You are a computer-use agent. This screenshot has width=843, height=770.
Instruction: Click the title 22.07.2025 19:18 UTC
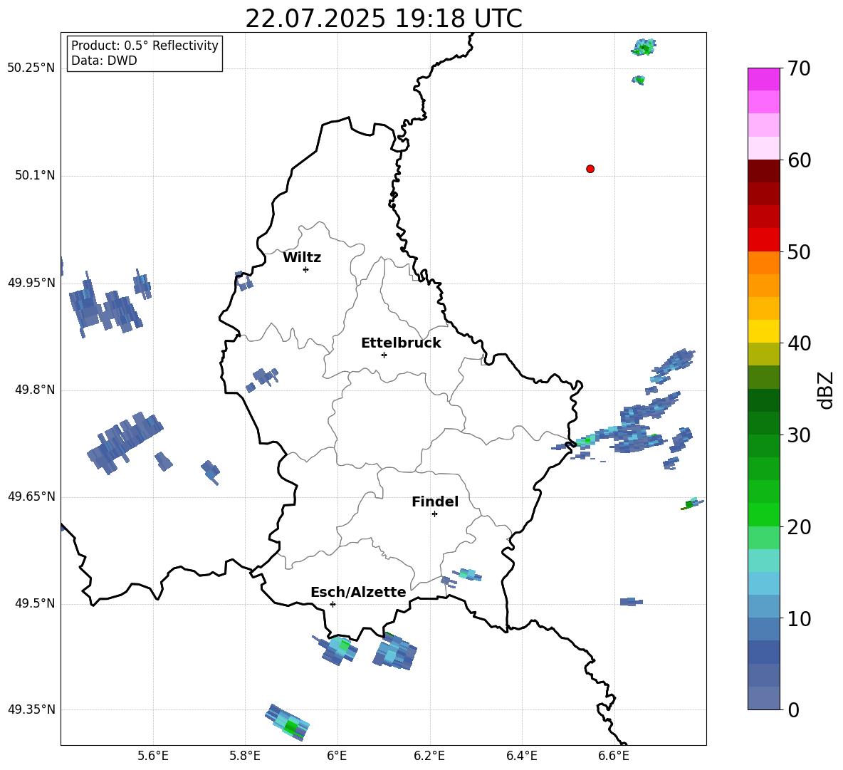pos(384,19)
